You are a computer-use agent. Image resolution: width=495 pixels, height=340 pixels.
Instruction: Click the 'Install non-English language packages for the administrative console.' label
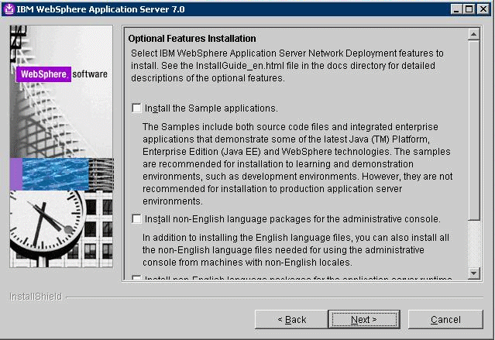[x=292, y=218]
